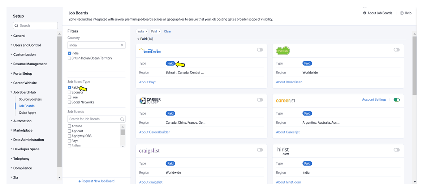Check the Appcast job board checkbox

69,131
